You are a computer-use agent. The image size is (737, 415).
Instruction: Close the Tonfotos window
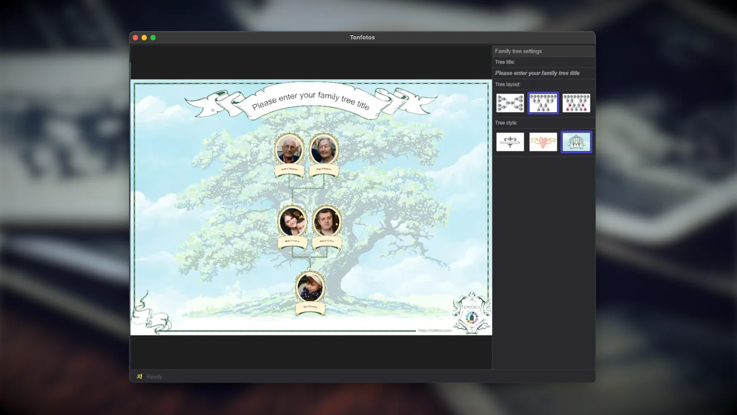coord(135,38)
